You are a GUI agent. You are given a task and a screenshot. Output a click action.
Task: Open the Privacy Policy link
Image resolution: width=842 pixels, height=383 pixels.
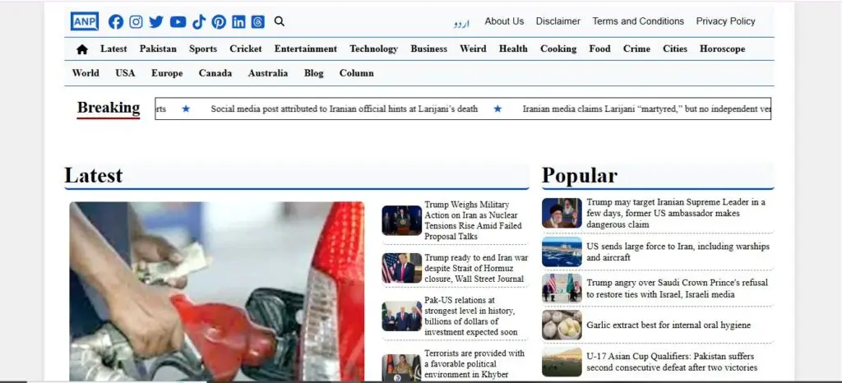(x=725, y=21)
